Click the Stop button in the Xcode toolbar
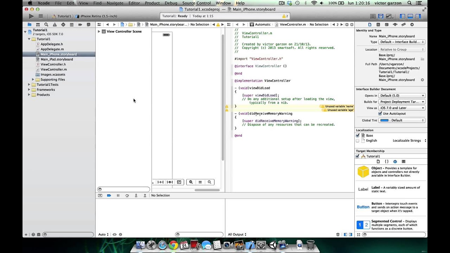This screenshot has height=253, width=450. pyautogui.click(x=40, y=16)
